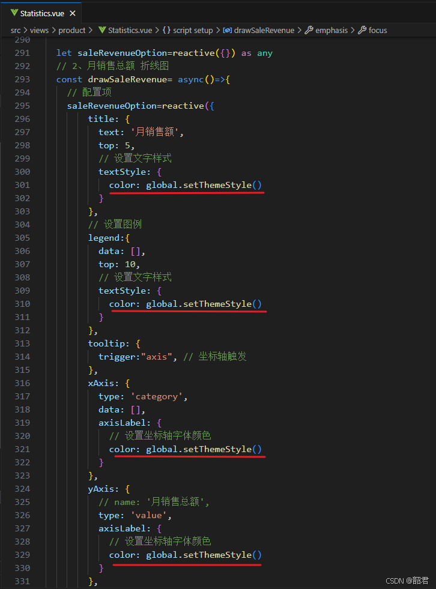This screenshot has width=436, height=589.
Task: Click line number 293 in the gutter
Action: coord(23,79)
